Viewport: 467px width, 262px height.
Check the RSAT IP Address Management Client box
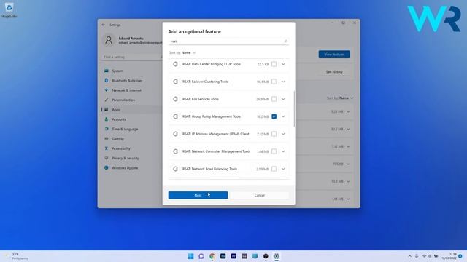tap(274, 134)
